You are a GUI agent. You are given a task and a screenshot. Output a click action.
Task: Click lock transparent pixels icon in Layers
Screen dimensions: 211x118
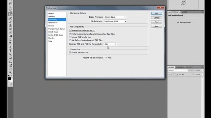174,74
